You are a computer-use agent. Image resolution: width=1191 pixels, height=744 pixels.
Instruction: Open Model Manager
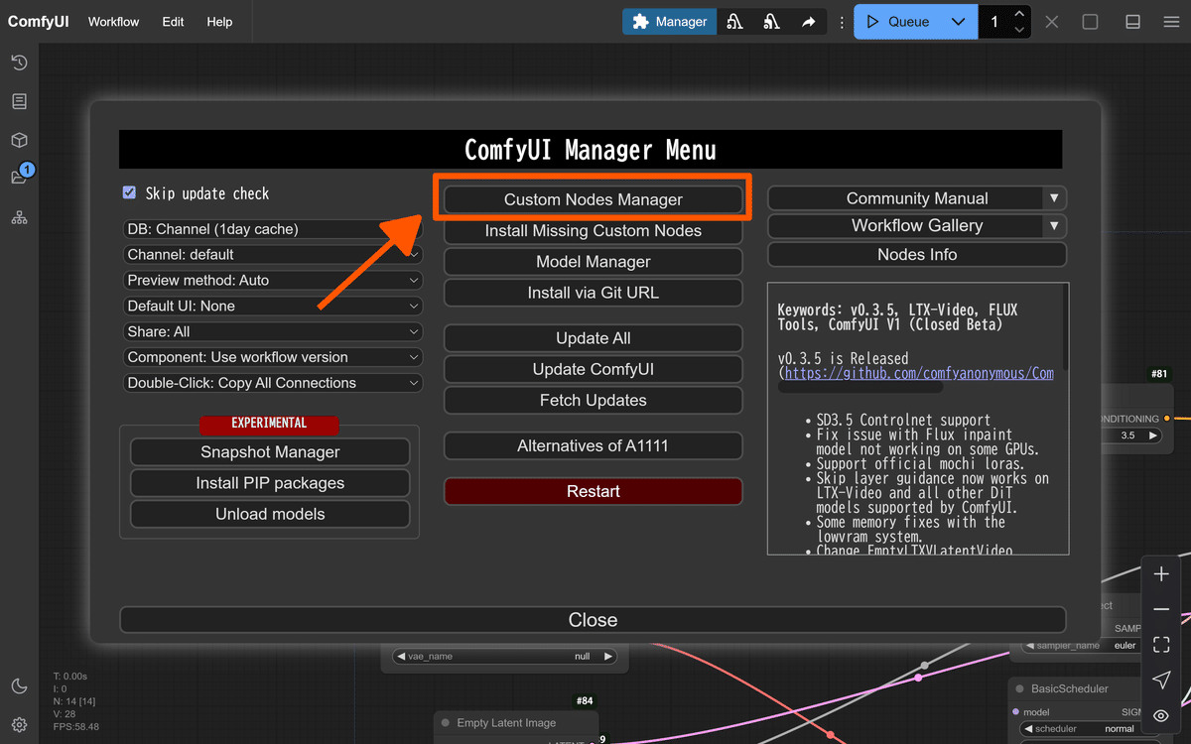click(x=594, y=262)
